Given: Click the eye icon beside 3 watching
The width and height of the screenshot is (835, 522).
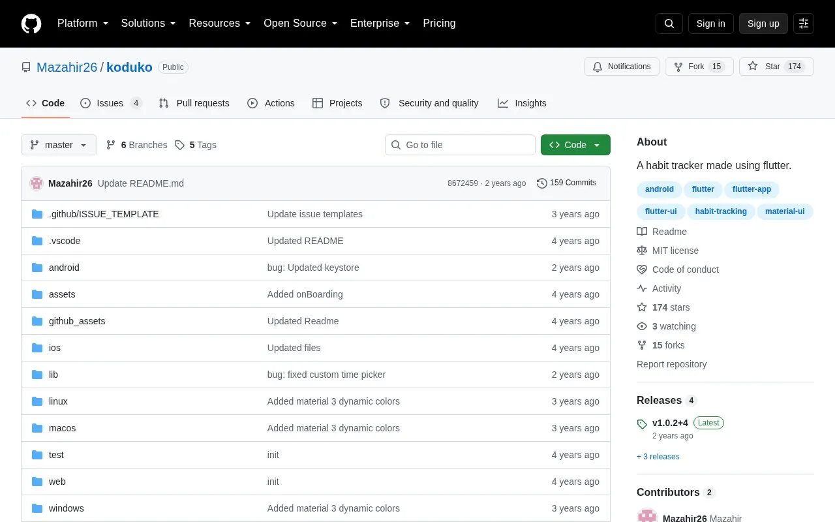Looking at the screenshot, I should [642, 326].
